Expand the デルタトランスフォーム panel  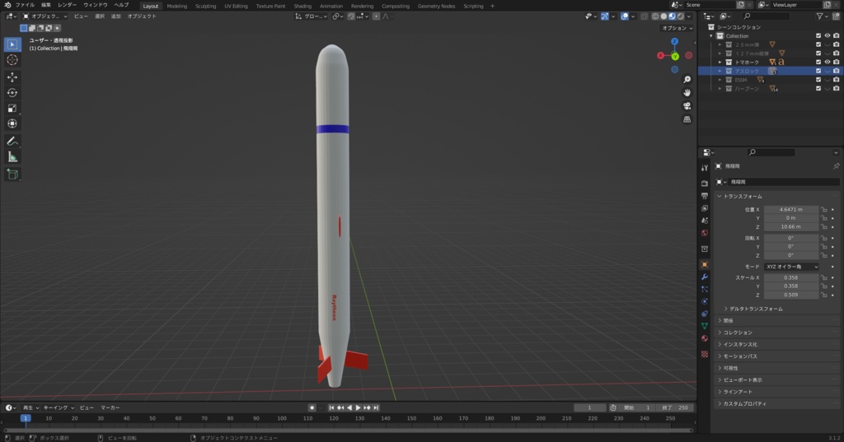click(x=756, y=309)
